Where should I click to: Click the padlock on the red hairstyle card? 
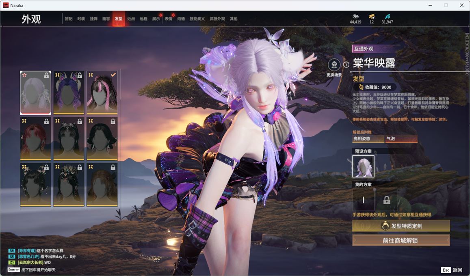click(x=46, y=121)
